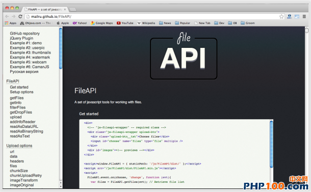Jump to Get started in sidebar
Image resolution: width=311 pixels, height=192 pixels.
click(x=19, y=87)
